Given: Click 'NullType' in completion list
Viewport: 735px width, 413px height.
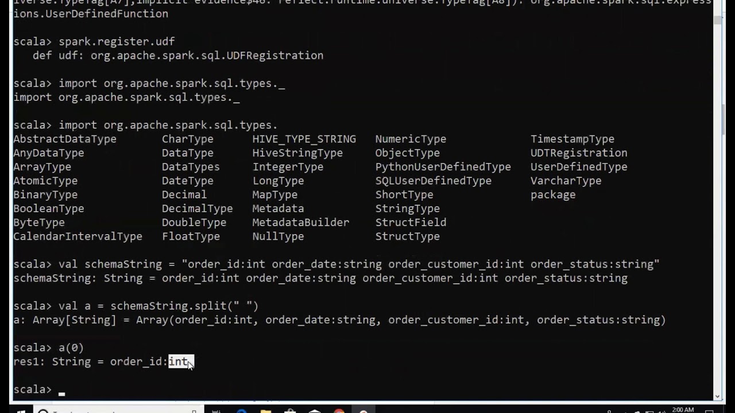Looking at the screenshot, I should tap(278, 236).
